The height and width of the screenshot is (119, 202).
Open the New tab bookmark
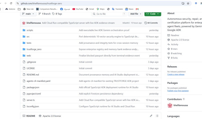click(28, 9)
